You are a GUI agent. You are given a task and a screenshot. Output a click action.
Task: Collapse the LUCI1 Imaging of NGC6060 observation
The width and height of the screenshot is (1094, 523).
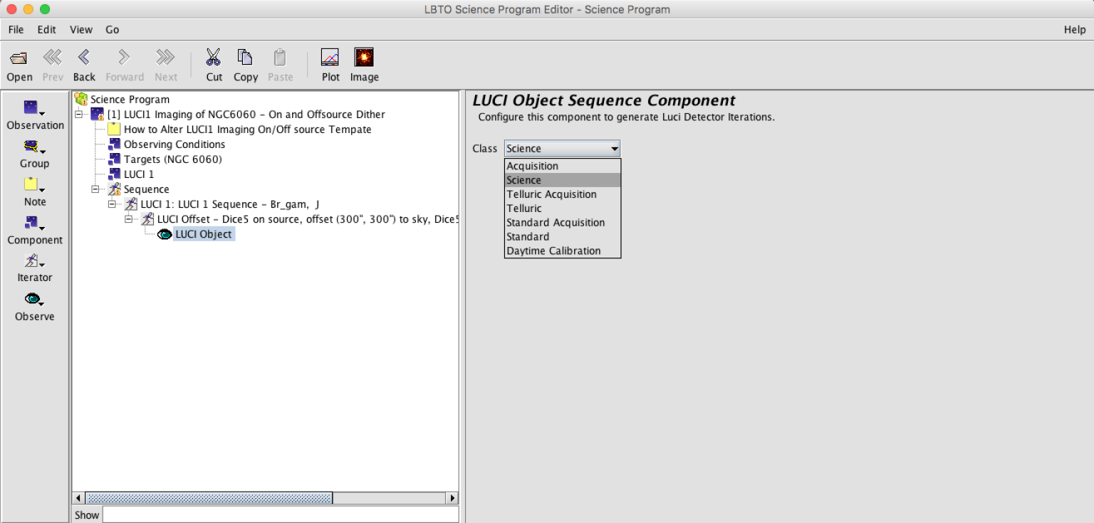point(79,115)
